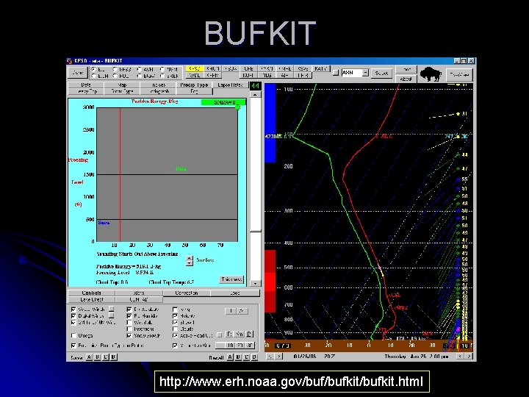Select the GFS3 model radio button
529x397 pixels.
point(115,69)
